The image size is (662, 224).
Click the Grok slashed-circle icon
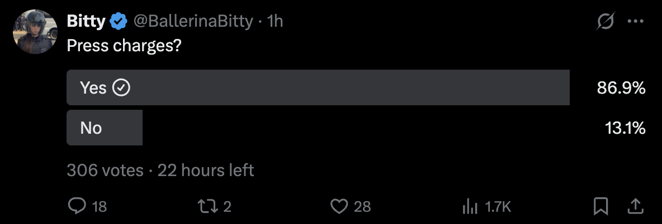606,22
